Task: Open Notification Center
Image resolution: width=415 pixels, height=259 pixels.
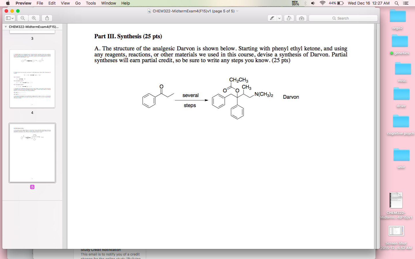Action: pyautogui.click(x=407, y=3)
